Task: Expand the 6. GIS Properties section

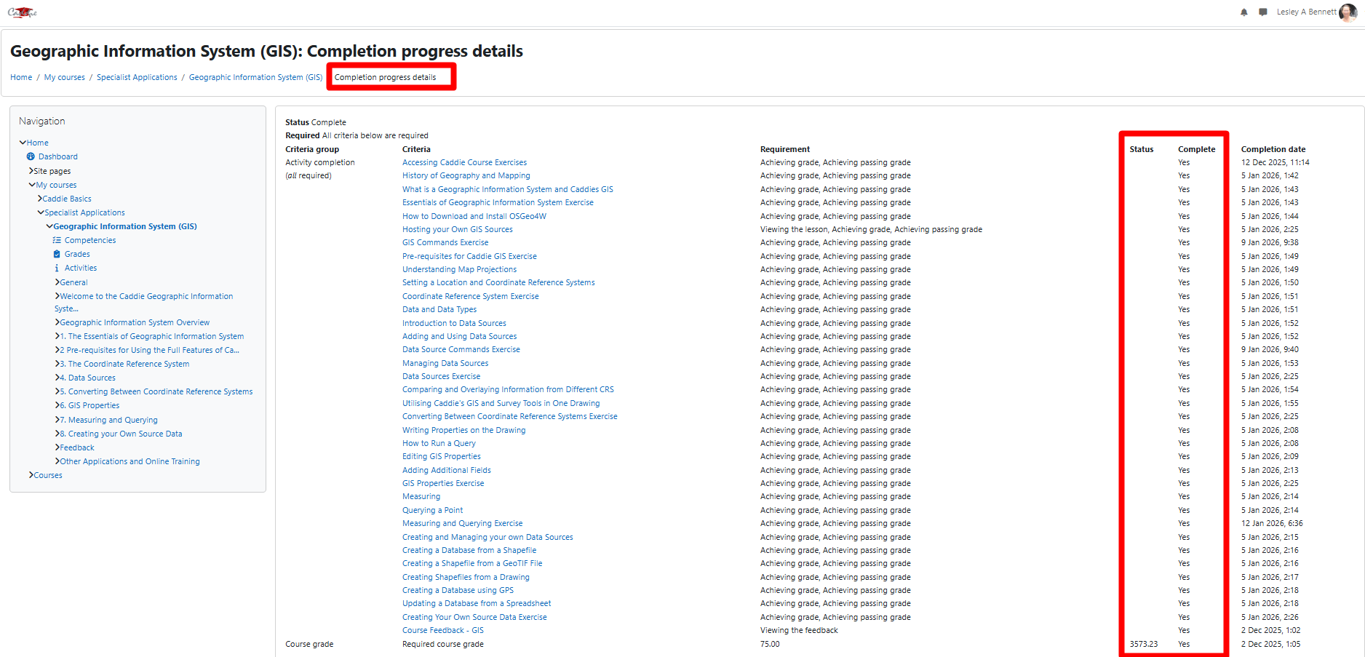Action: (57, 405)
